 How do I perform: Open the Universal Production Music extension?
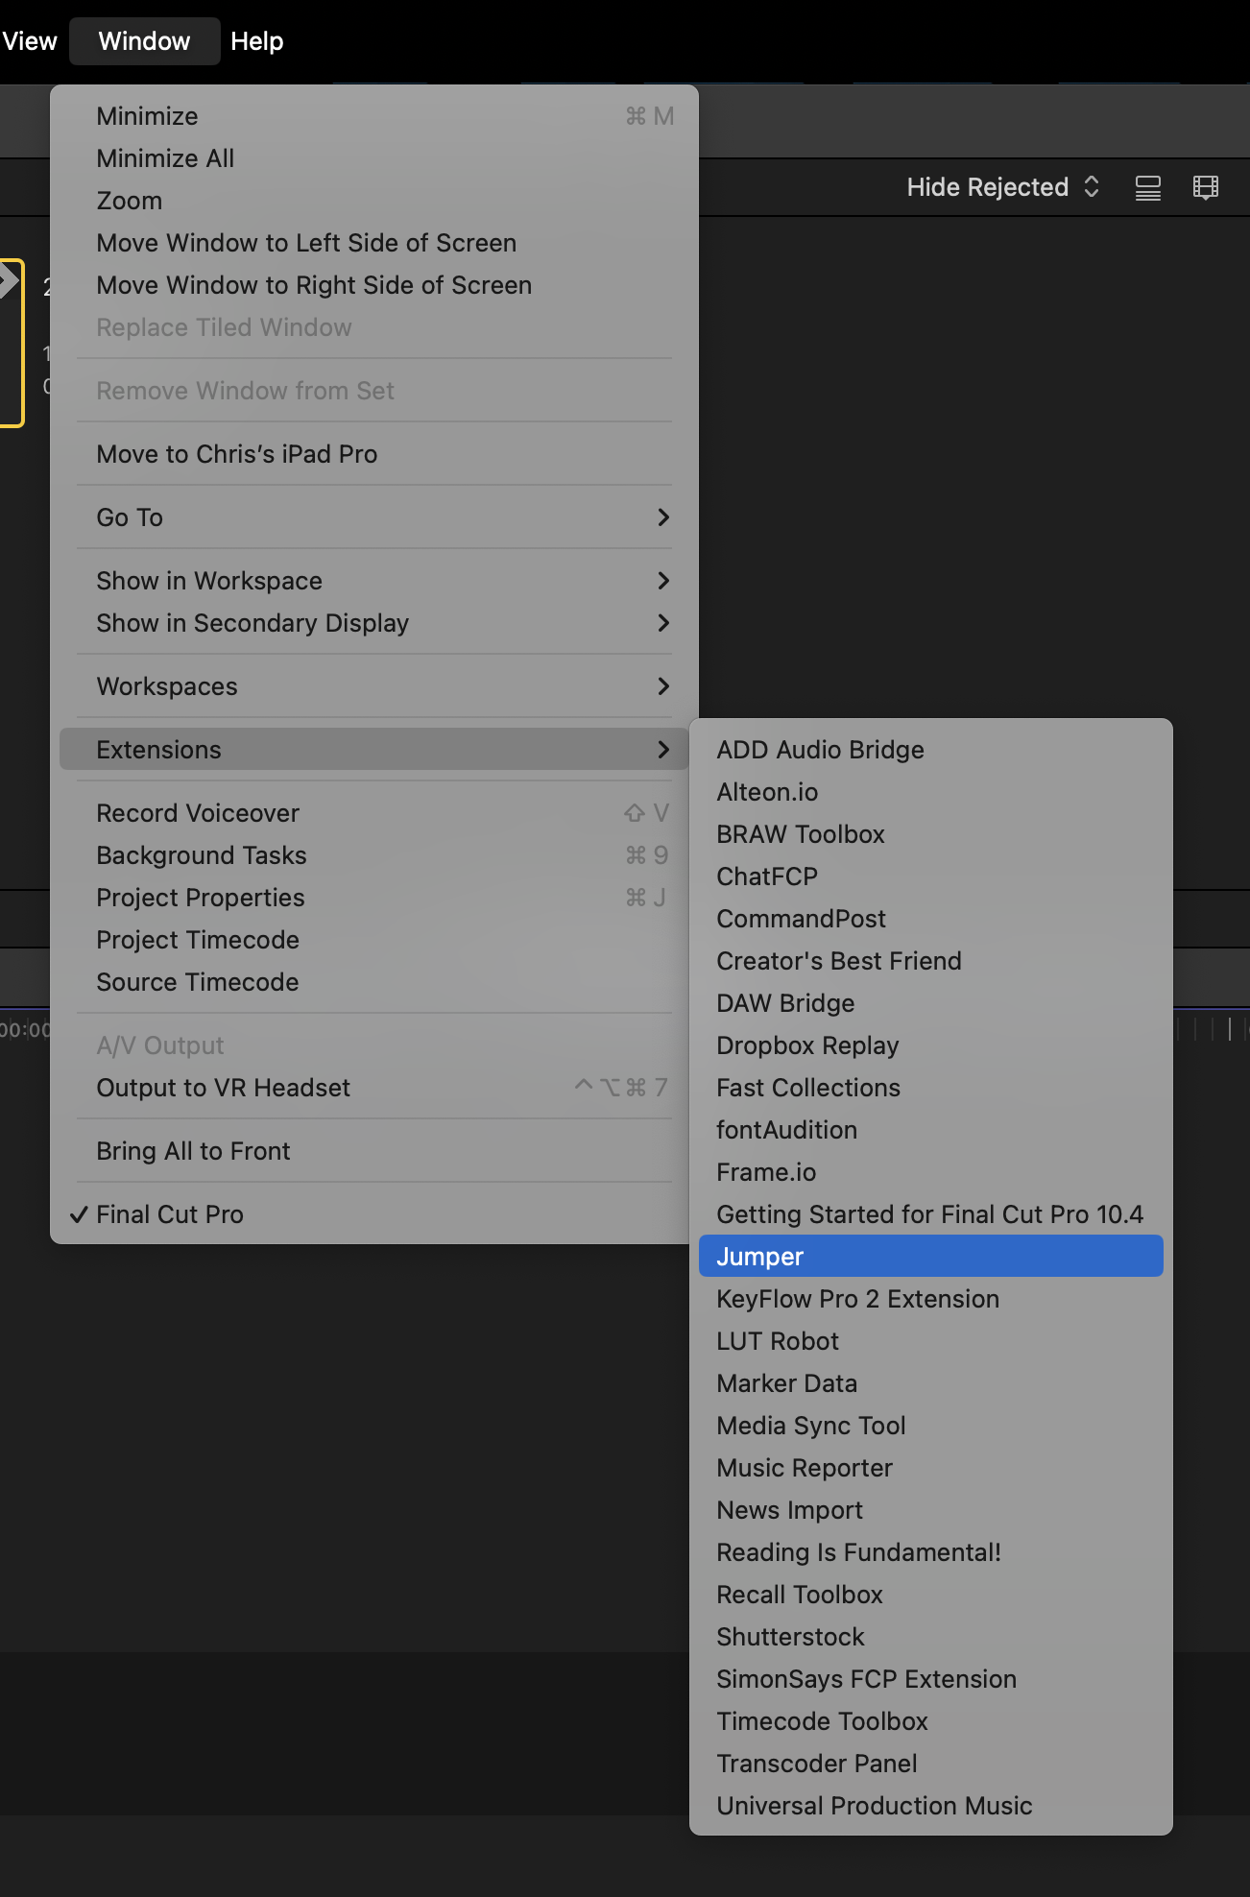point(874,1806)
